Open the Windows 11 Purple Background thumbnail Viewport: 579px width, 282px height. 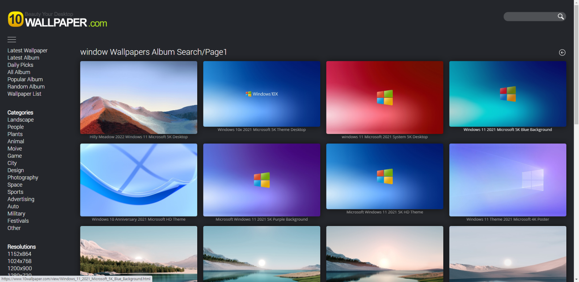click(262, 180)
